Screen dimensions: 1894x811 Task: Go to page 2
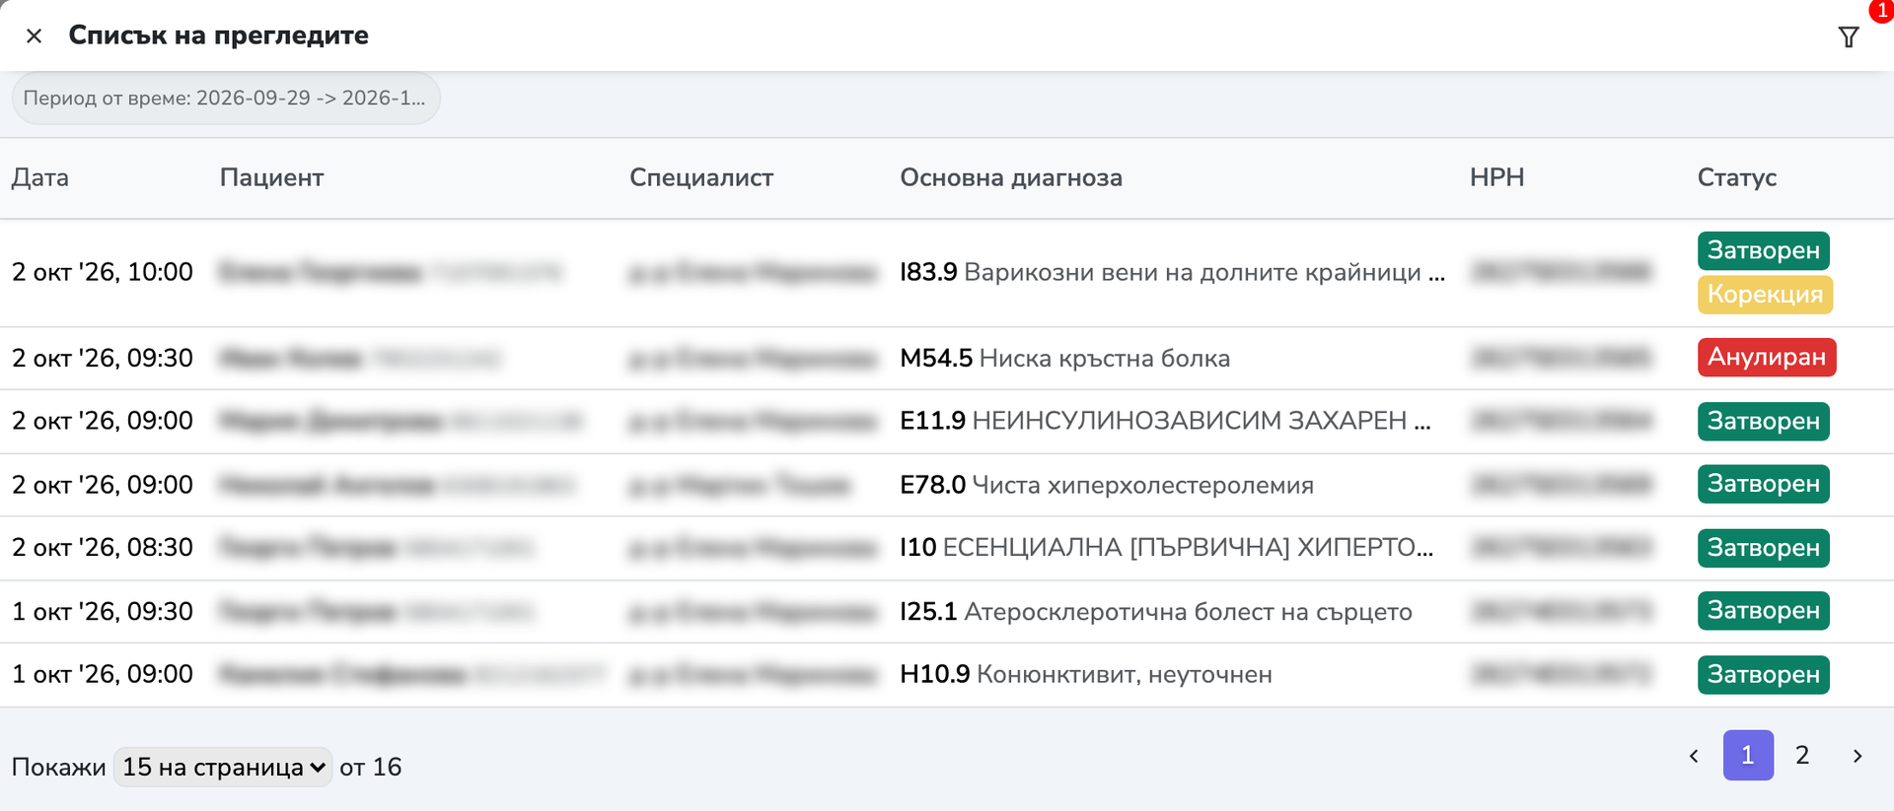click(x=1802, y=755)
